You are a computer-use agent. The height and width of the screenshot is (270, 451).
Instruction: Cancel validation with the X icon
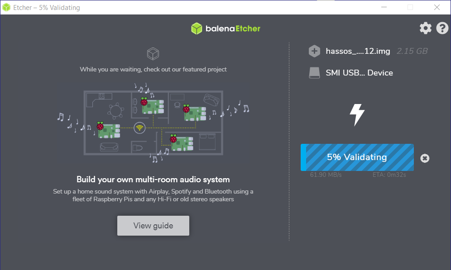tap(425, 158)
